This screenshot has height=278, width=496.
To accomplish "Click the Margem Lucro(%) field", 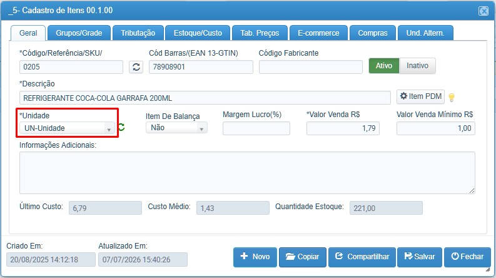I will point(256,128).
